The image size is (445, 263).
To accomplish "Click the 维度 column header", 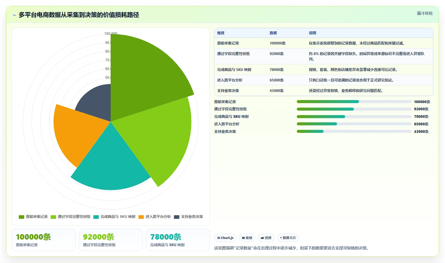I will coord(221,33).
